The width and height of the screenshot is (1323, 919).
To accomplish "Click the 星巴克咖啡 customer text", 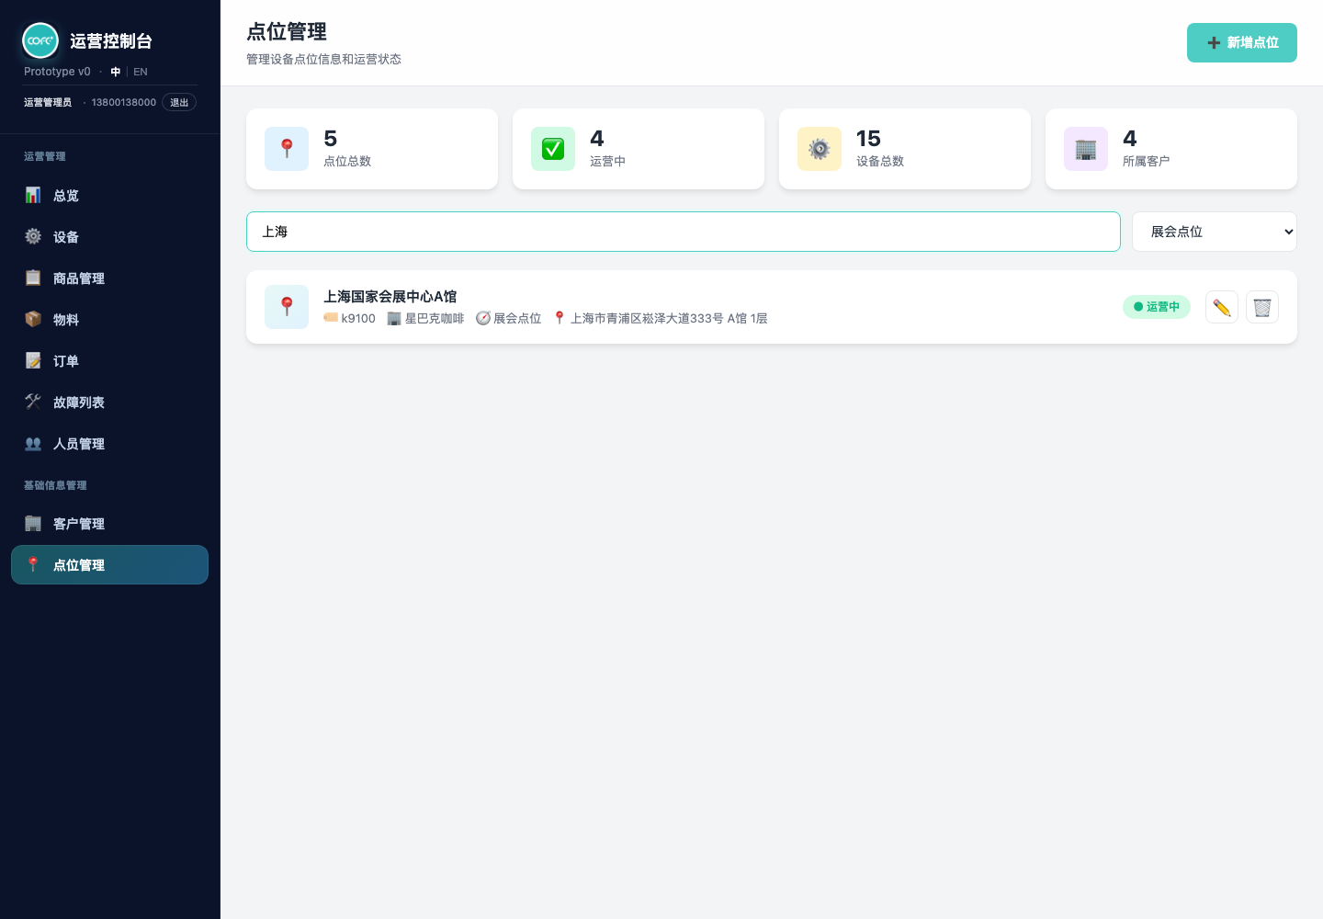I will (435, 318).
